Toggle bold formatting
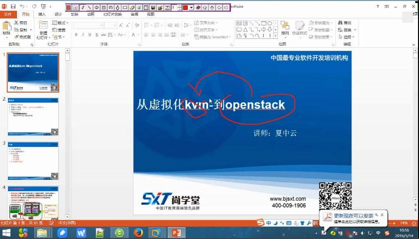The image size is (419, 239). pyautogui.click(x=76, y=35)
